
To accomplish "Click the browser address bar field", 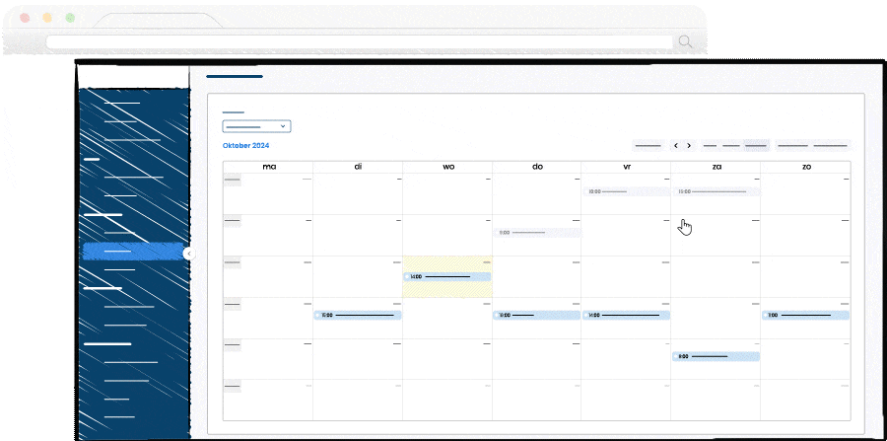I will (x=359, y=41).
